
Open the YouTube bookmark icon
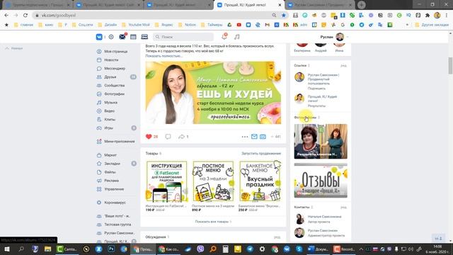click(x=239, y=25)
